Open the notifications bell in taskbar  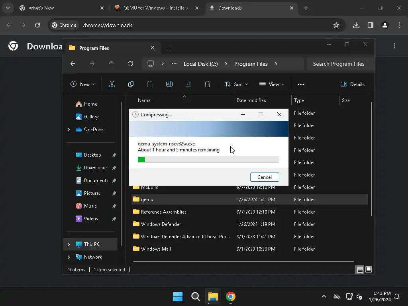coord(397,296)
